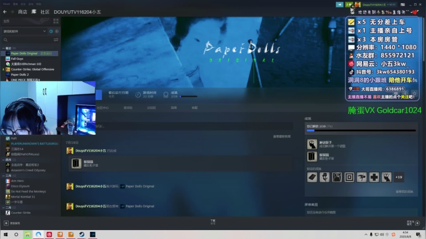Click the achievements ribbon icon in game bar
This screenshot has width=426, height=239.
pos(166,95)
